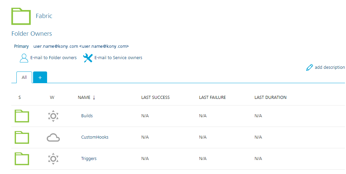This screenshot has width=346, height=174.
Task: Click the cloud weather icon for CustomHooks
Action: coord(53,137)
